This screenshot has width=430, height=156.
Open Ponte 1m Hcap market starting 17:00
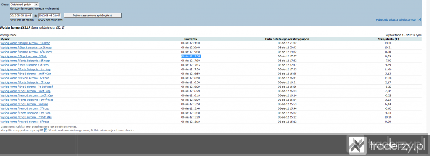[26, 69]
